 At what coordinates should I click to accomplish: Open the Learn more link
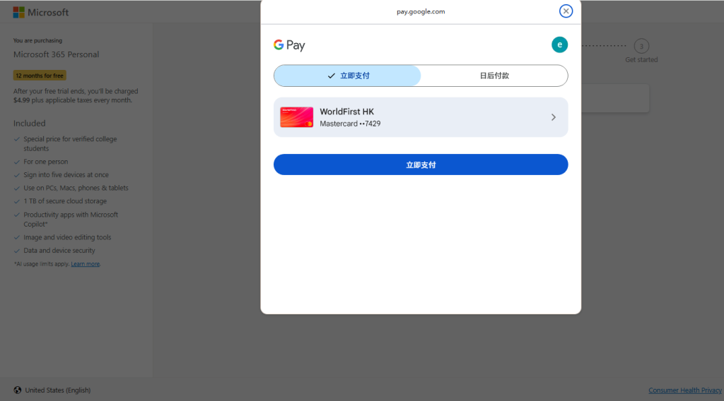(x=85, y=264)
